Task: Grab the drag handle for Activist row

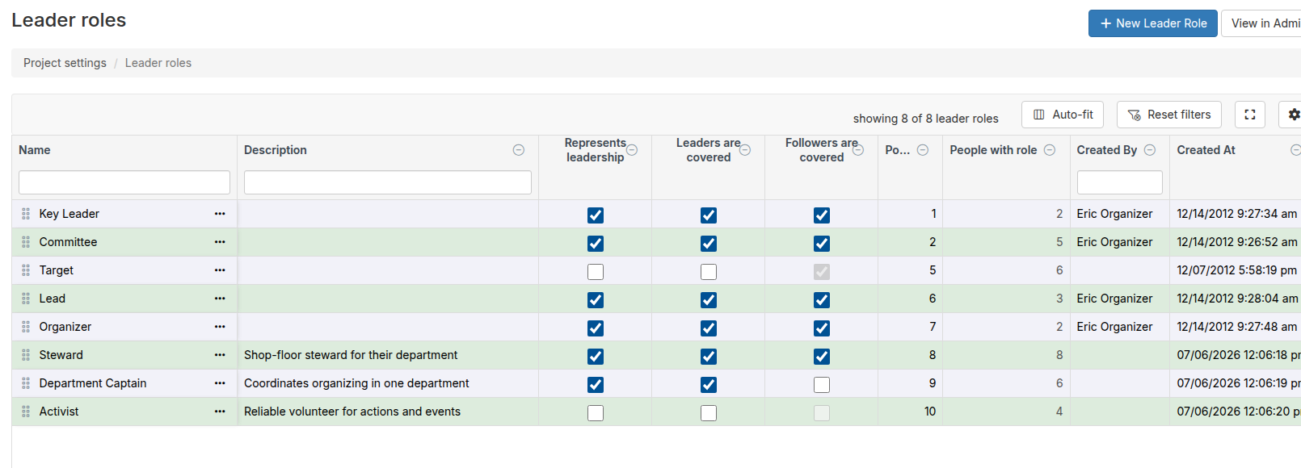Action: click(26, 412)
